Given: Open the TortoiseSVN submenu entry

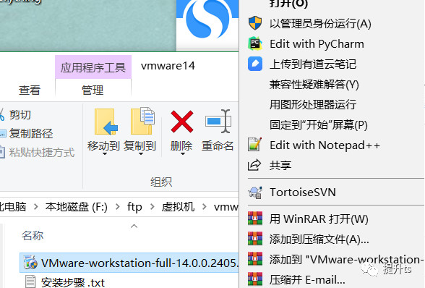Looking at the screenshot, I should 302,192.
